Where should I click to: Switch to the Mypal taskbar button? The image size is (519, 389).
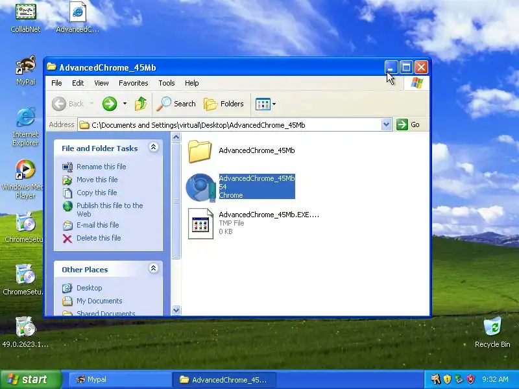[x=119, y=379]
